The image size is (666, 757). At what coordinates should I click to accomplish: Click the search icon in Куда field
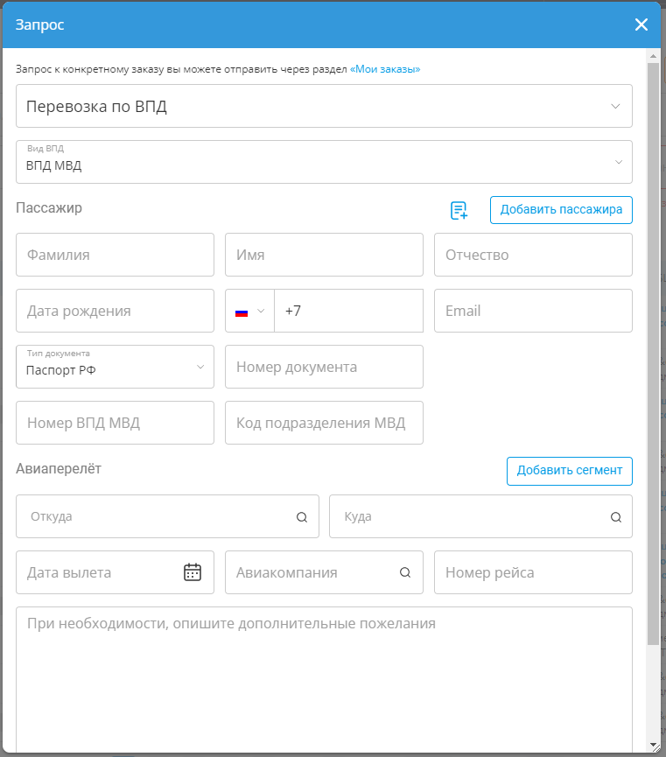point(616,517)
